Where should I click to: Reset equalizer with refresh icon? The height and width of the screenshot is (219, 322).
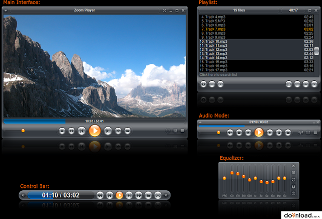point(293,180)
